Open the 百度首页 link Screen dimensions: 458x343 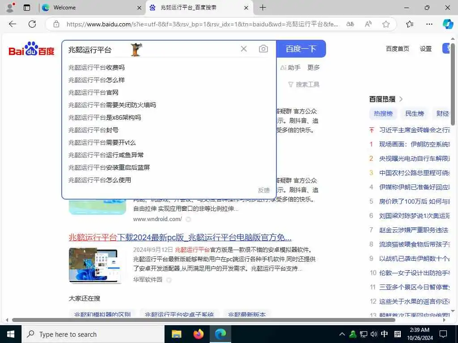[397, 49]
